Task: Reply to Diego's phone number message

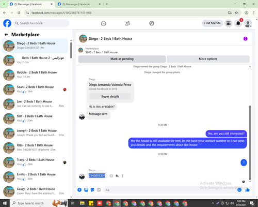Action: coord(117,176)
